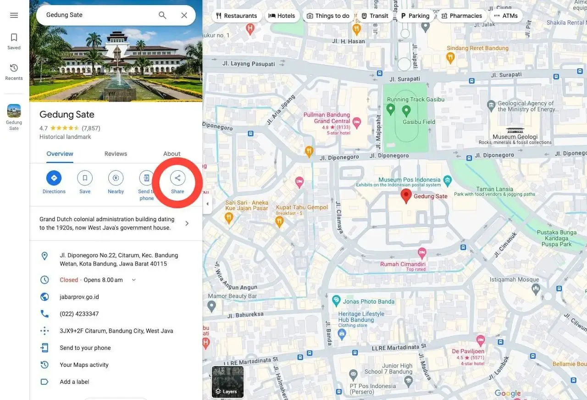Image resolution: width=587 pixels, height=400 pixels.
Task: Open the hamburger main menu
Action: pos(14,15)
